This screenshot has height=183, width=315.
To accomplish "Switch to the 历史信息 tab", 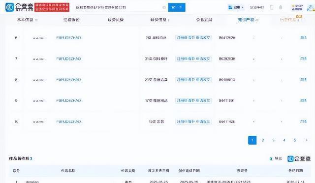I will coord(290,20).
